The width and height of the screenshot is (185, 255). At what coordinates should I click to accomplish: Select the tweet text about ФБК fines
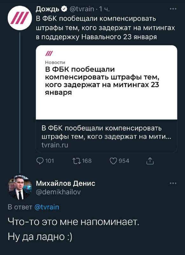(x=106, y=28)
